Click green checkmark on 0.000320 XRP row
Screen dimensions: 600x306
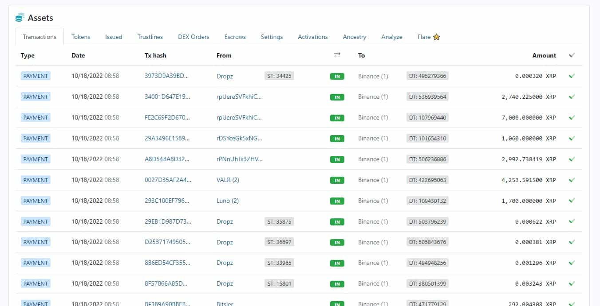pos(572,76)
